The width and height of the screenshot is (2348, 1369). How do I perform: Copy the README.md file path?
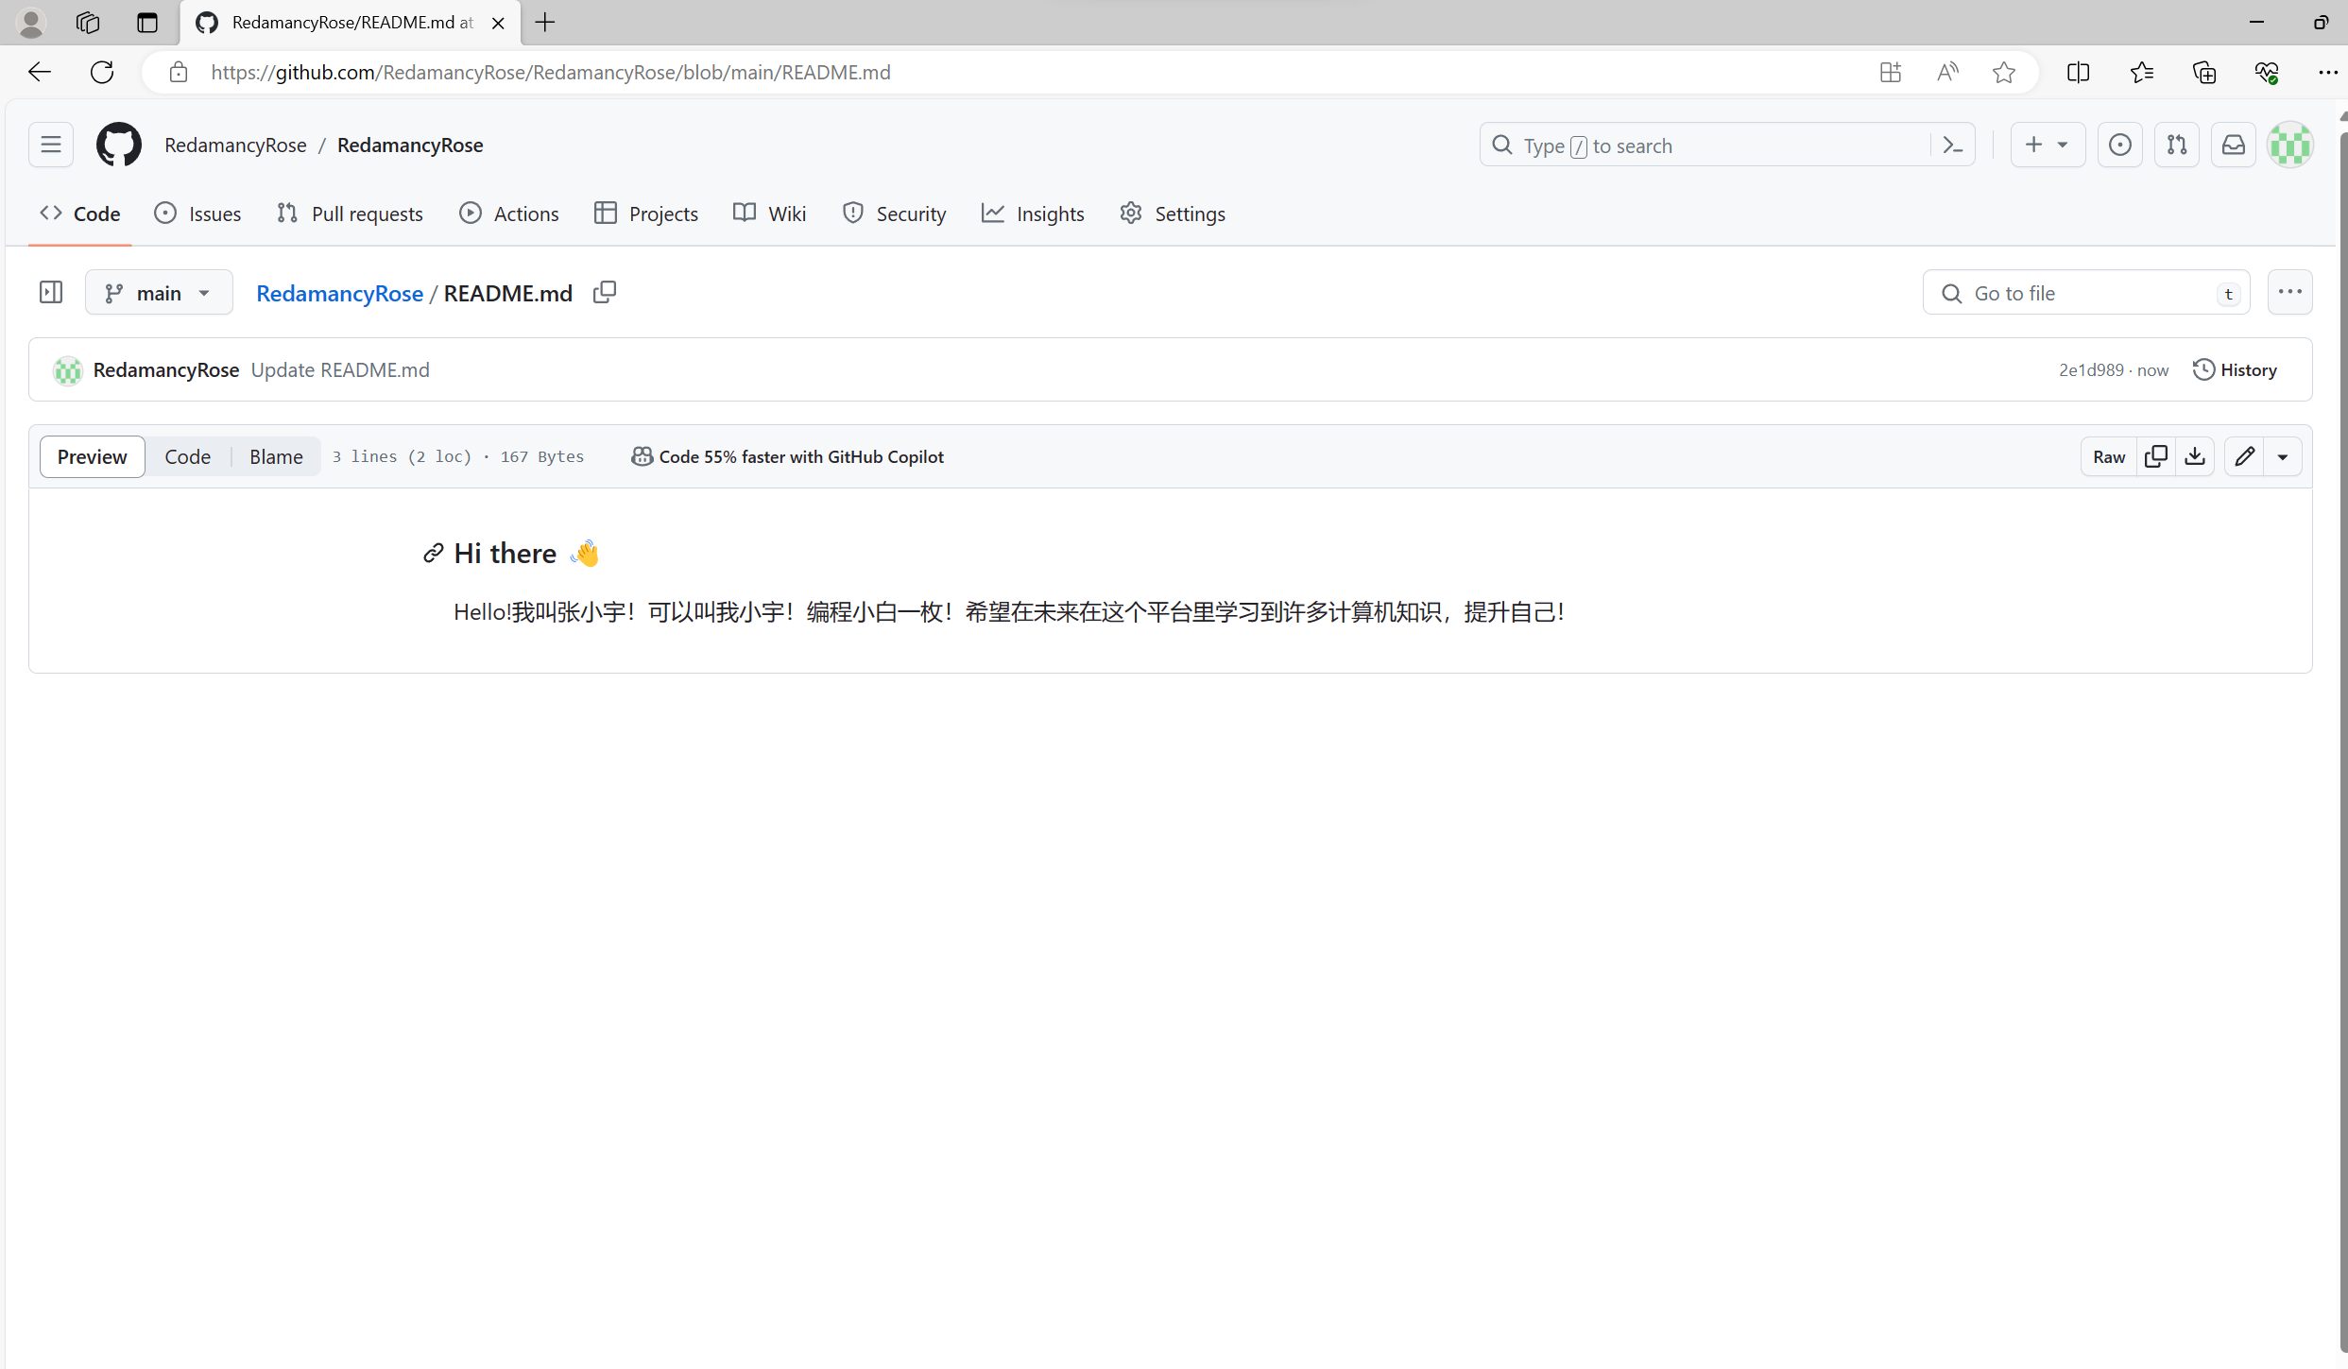[x=605, y=293]
